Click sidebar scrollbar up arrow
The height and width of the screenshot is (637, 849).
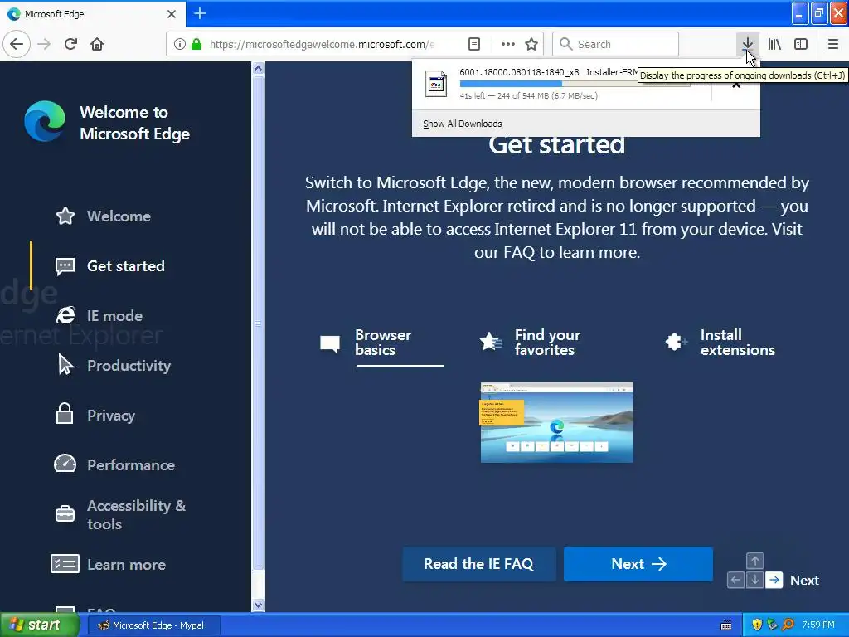259,68
